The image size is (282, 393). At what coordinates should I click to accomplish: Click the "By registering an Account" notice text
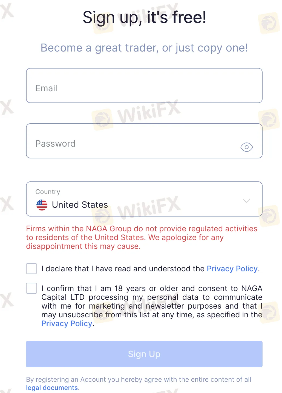138,380
